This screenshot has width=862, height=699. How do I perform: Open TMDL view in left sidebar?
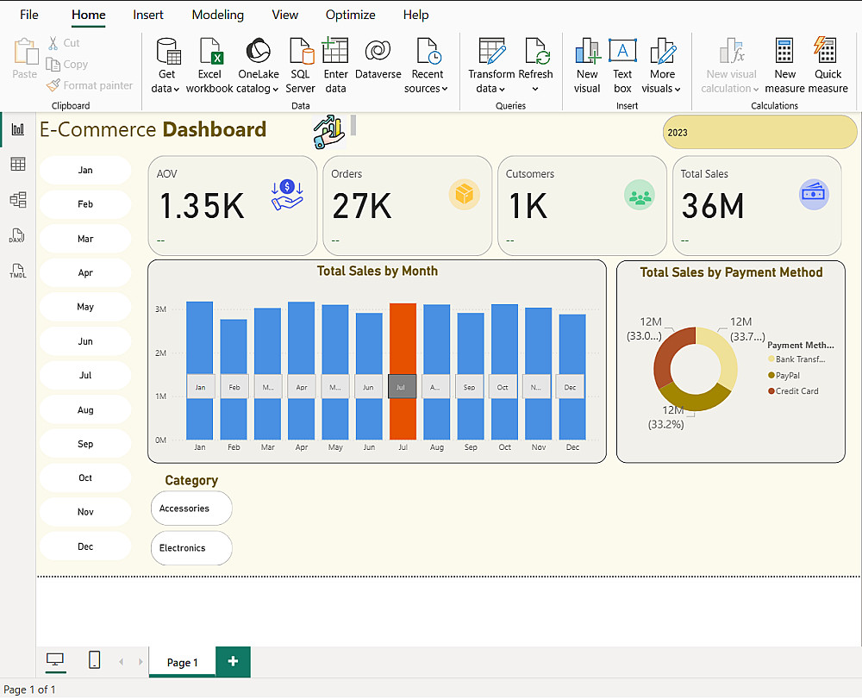pyautogui.click(x=17, y=271)
